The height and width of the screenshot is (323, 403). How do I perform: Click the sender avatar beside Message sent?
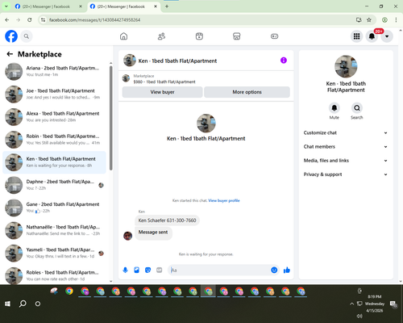(127, 236)
